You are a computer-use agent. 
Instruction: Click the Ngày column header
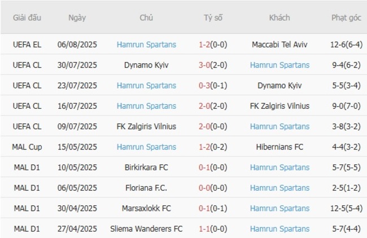(x=77, y=17)
